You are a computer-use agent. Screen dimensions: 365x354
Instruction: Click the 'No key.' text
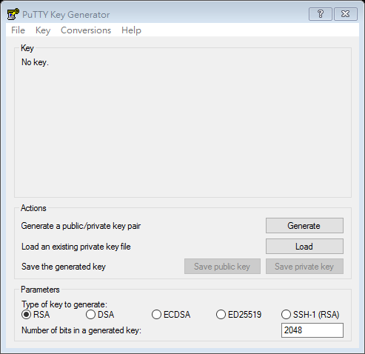[x=35, y=62]
